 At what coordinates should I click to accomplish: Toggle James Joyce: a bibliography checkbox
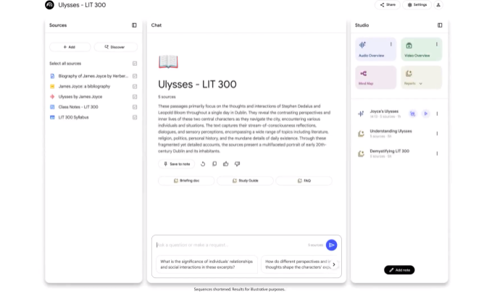click(135, 86)
